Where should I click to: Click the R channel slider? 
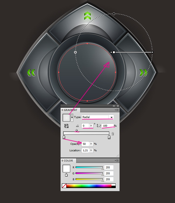coord(89,168)
